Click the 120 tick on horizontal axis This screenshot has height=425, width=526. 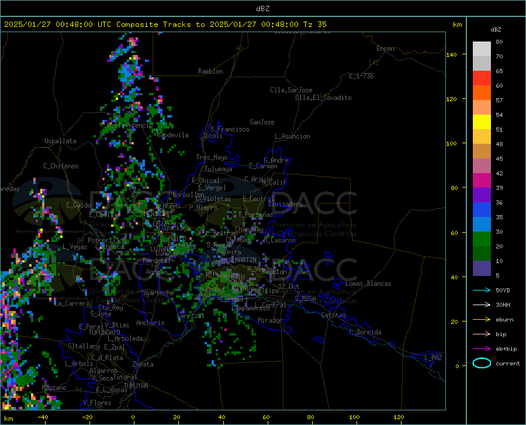[x=399, y=417]
